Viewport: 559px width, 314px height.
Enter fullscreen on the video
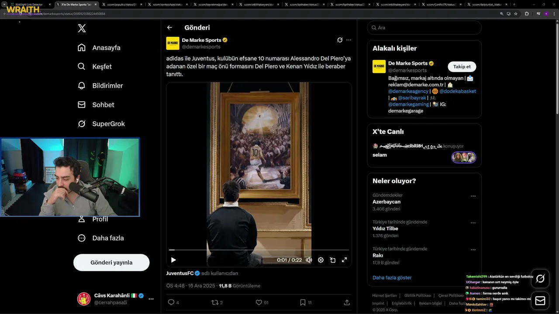344,260
